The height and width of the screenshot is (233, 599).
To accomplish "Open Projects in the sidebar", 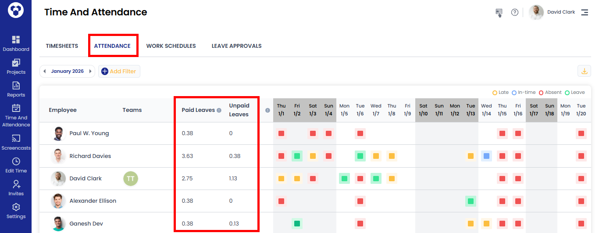I will (x=16, y=66).
